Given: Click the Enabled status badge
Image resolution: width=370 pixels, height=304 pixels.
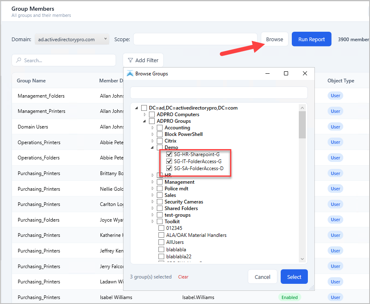Looking at the screenshot, I should pos(289,297).
